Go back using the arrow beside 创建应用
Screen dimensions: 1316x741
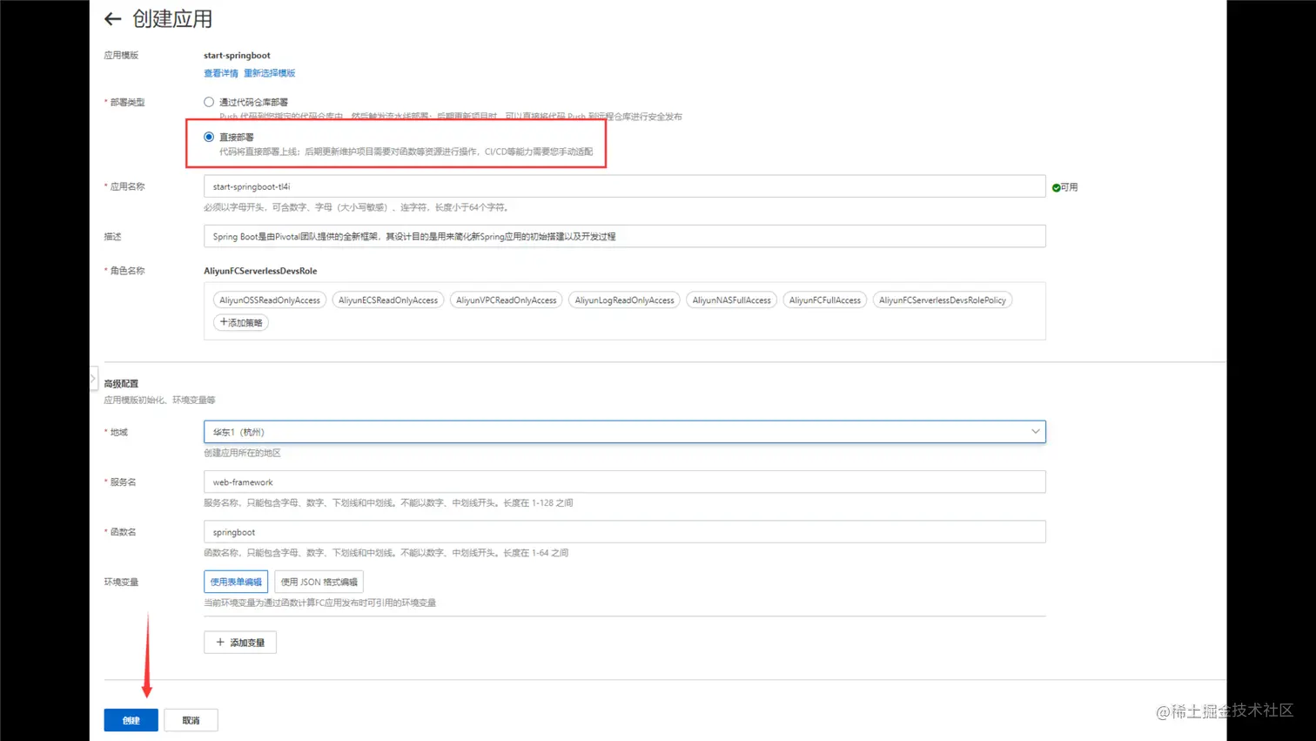coord(112,19)
